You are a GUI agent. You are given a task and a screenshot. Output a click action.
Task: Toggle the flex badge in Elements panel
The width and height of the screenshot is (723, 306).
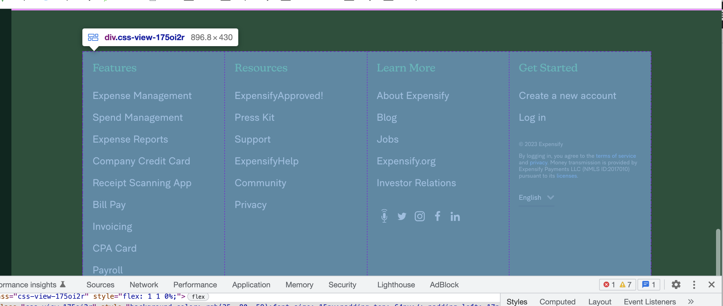[198, 297]
